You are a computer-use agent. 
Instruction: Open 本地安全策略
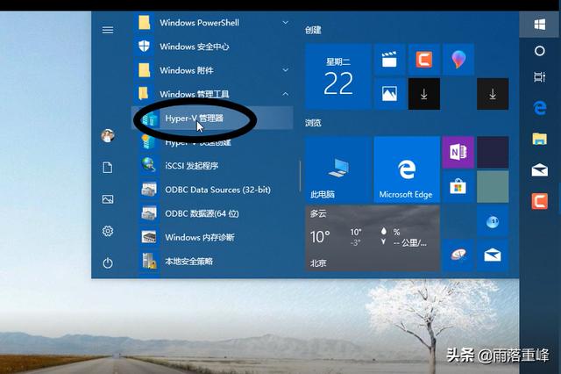coord(213,261)
